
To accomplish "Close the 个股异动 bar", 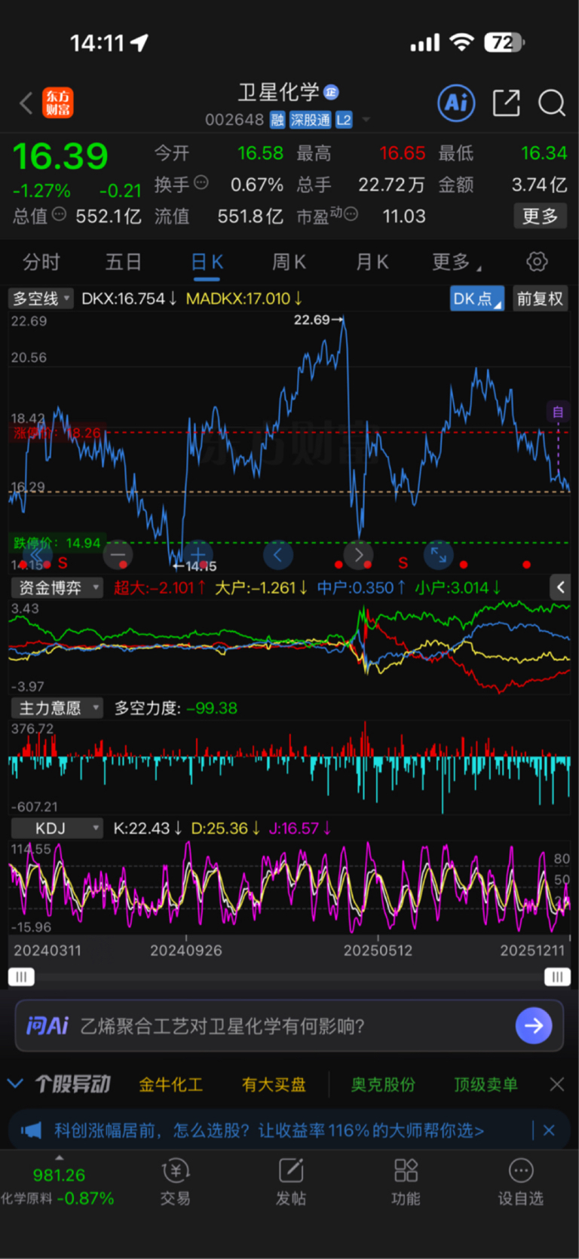I will pos(557,1084).
